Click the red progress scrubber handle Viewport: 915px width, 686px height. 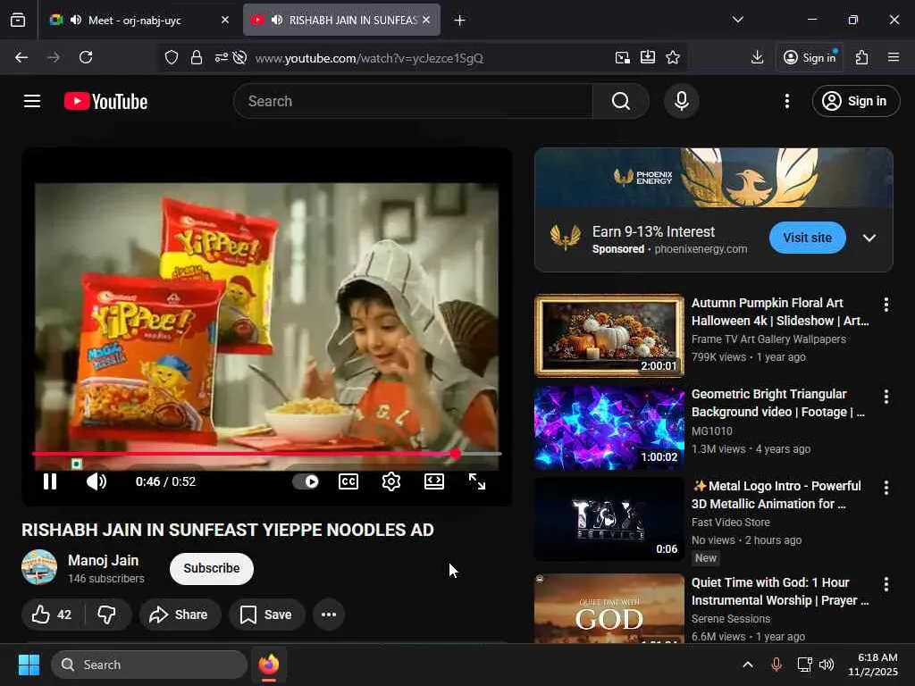tap(455, 453)
